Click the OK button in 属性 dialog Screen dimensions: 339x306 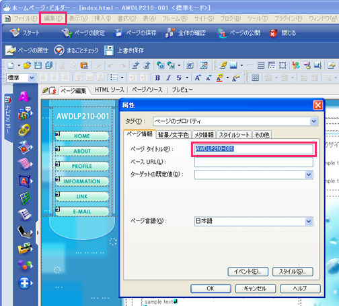coord(211,288)
